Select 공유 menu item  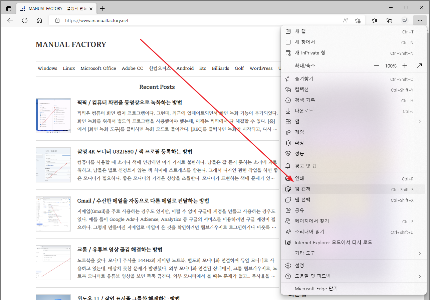pyautogui.click(x=354, y=210)
